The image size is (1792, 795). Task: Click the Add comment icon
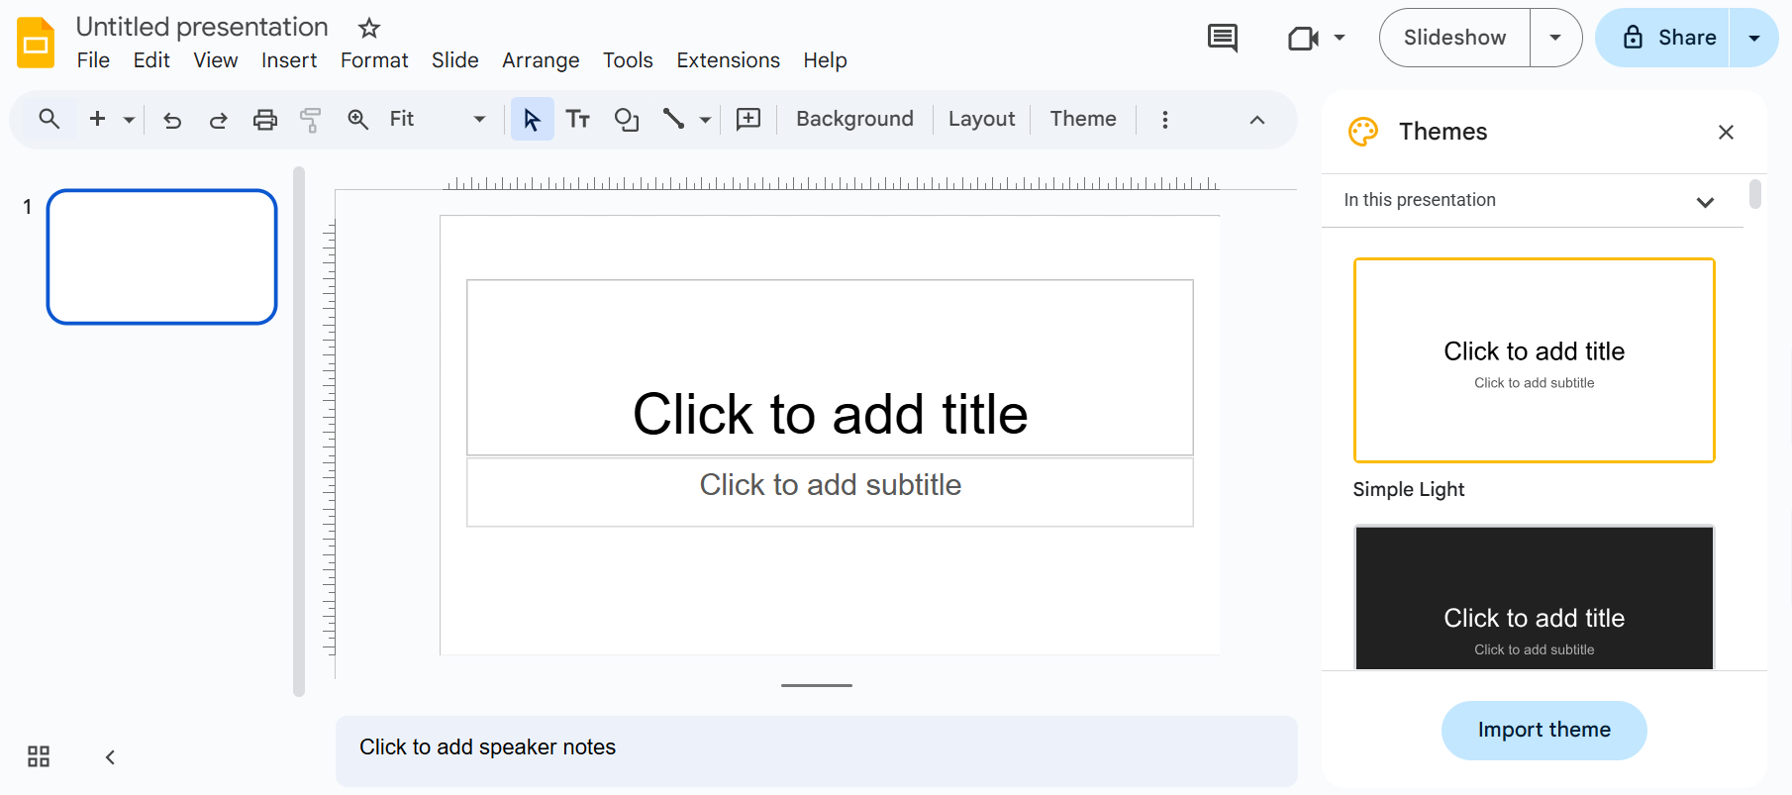748,120
